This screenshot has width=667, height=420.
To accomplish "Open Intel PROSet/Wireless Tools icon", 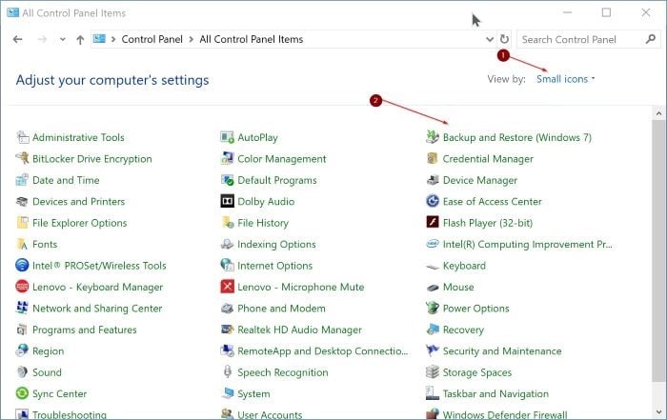I will (22, 266).
